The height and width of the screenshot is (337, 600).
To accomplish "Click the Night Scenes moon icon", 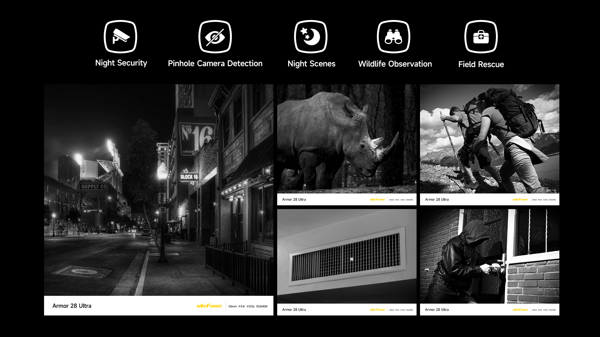I will [x=311, y=37].
